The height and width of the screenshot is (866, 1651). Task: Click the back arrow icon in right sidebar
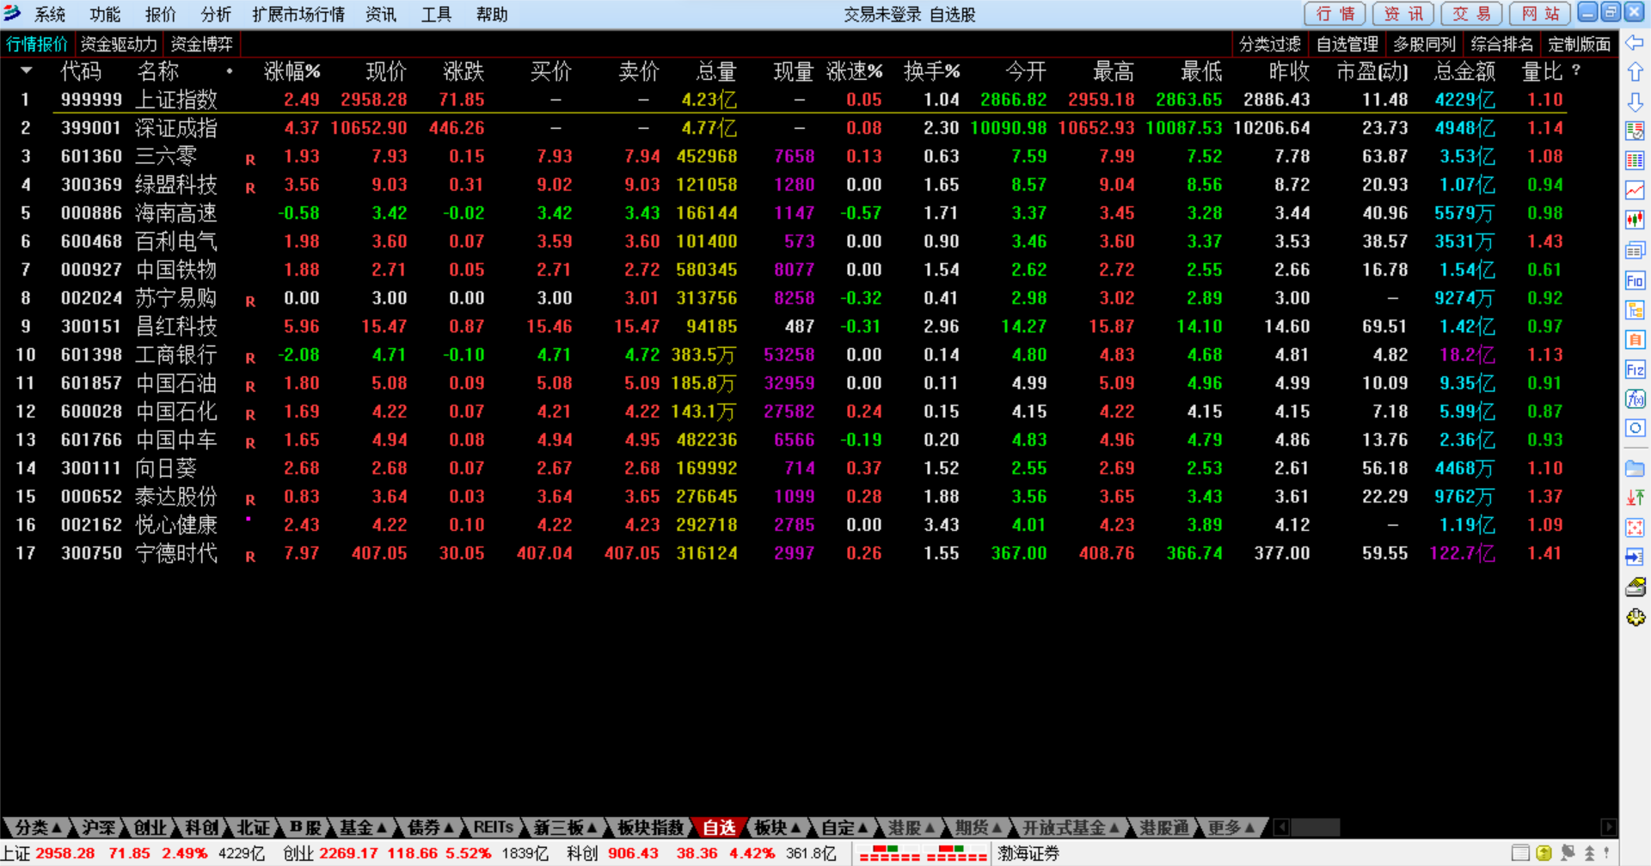(x=1635, y=43)
